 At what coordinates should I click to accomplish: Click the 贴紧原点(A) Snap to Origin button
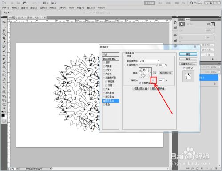click(166, 73)
